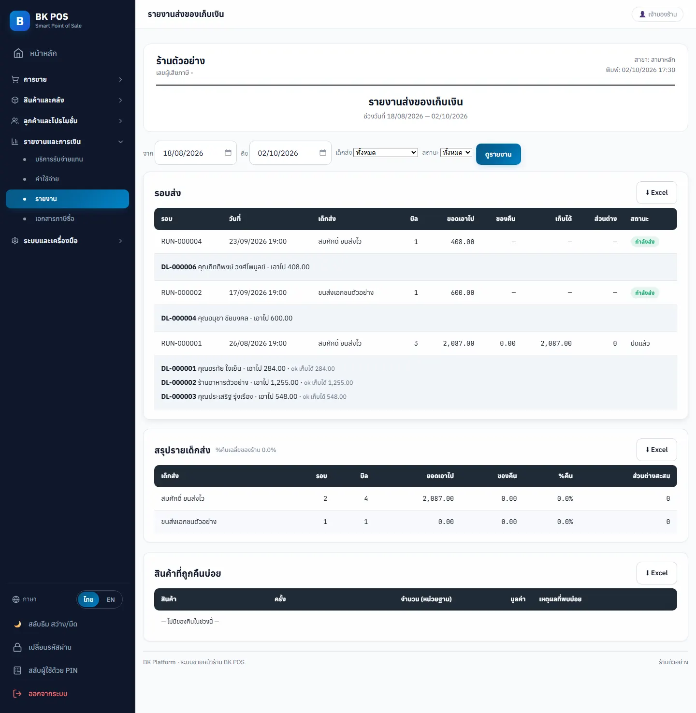The image size is (696, 713).
Task: Open ค่าใช้จ่าย submenu item
Action: pyautogui.click(x=68, y=179)
